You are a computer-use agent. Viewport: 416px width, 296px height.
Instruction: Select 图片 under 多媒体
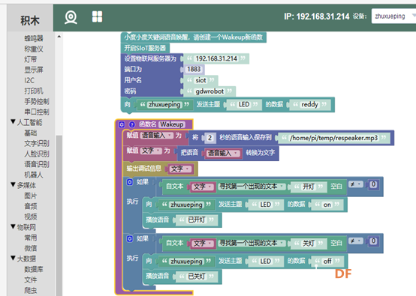[31, 196]
